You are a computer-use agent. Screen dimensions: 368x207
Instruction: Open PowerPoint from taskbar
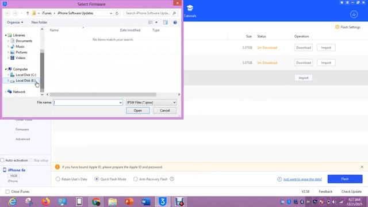coord(129,202)
